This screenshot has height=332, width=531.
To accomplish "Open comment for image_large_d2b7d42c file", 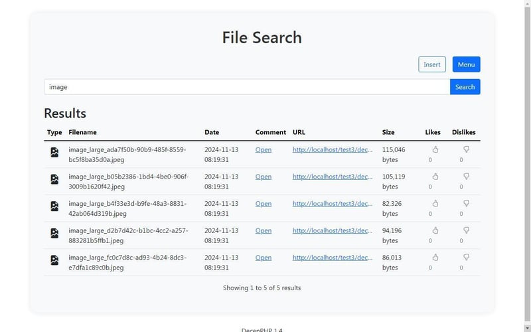I will [x=264, y=230].
